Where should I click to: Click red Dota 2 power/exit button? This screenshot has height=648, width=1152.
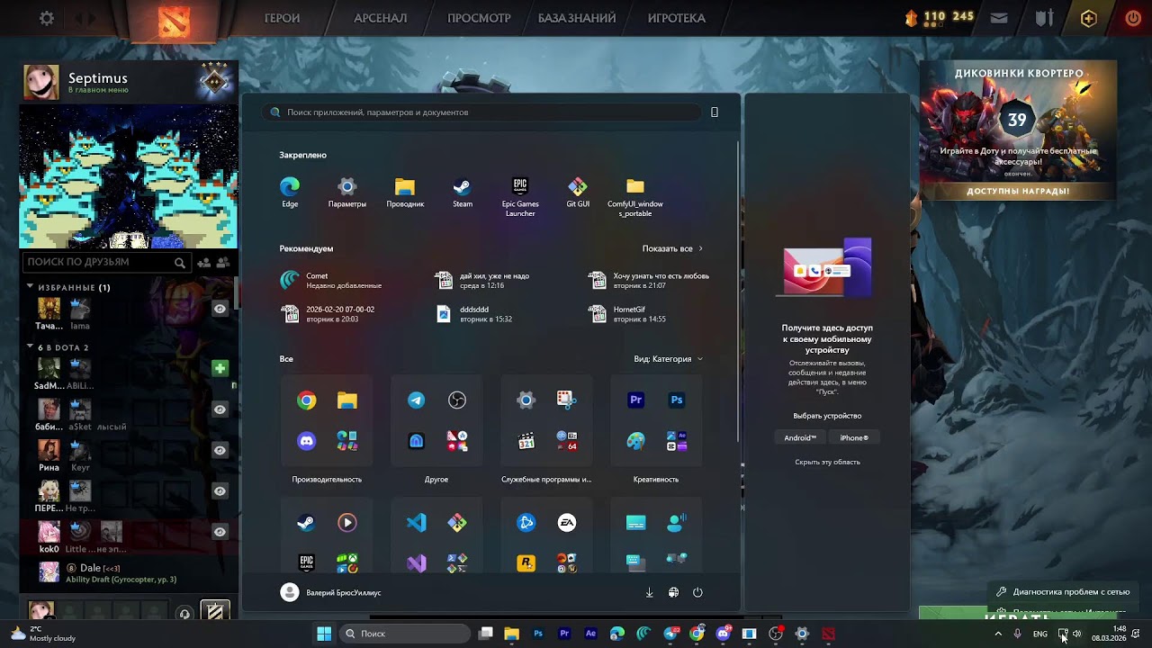point(1133,18)
